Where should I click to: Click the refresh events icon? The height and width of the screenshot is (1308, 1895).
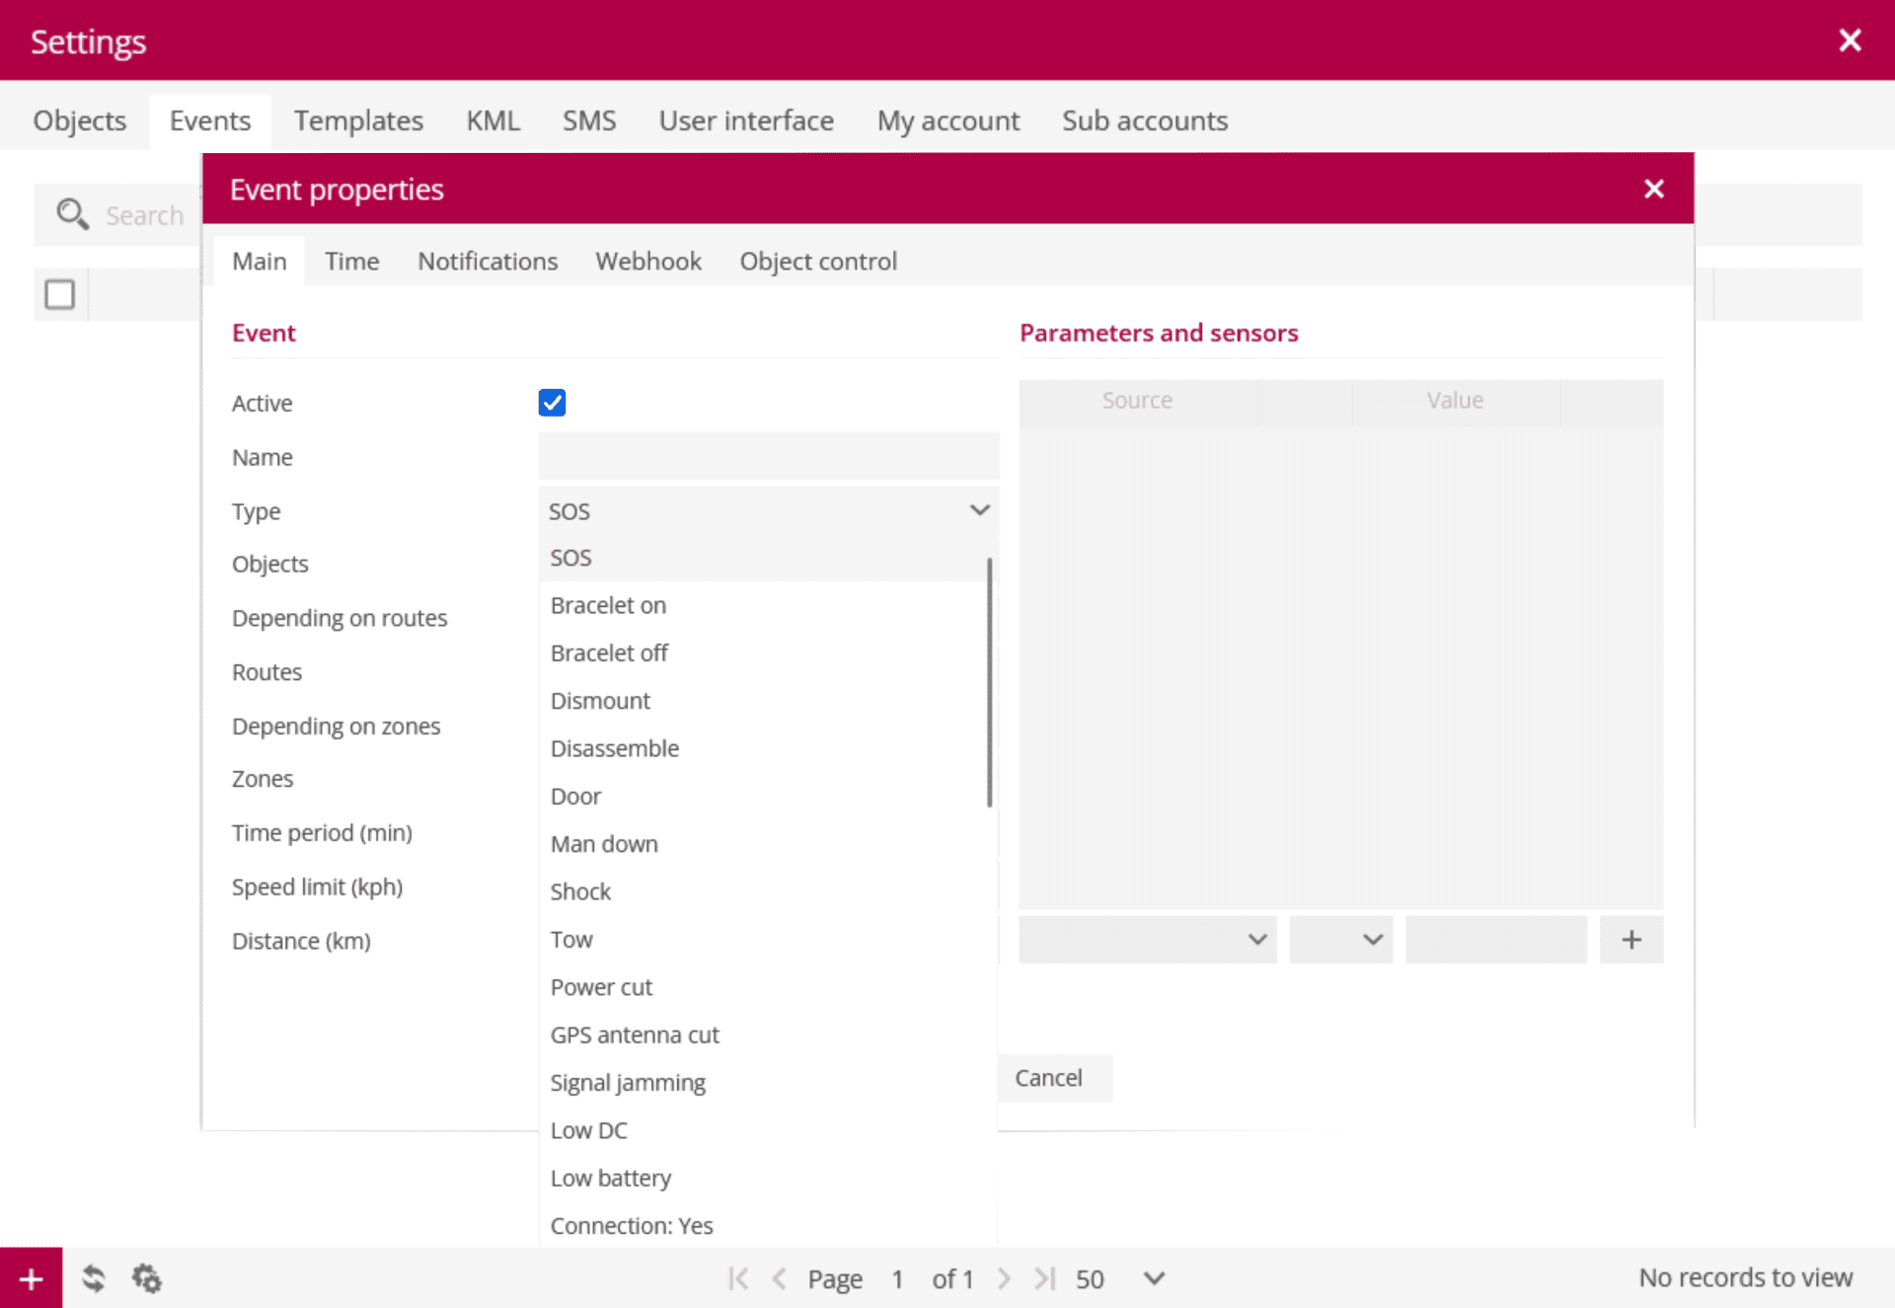(x=94, y=1279)
